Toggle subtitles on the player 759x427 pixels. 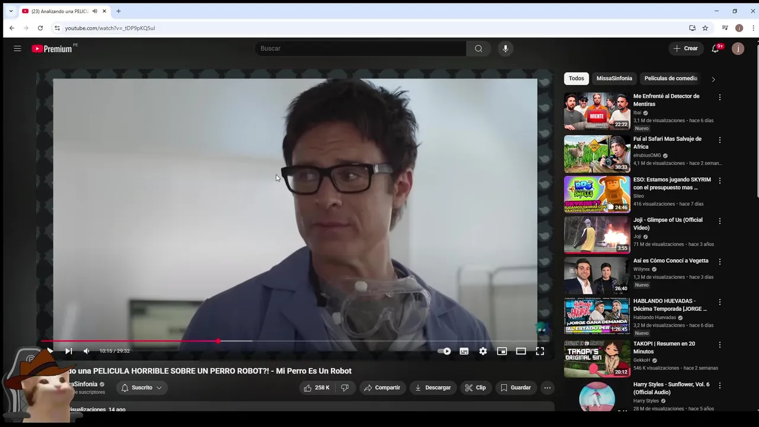tap(464, 351)
